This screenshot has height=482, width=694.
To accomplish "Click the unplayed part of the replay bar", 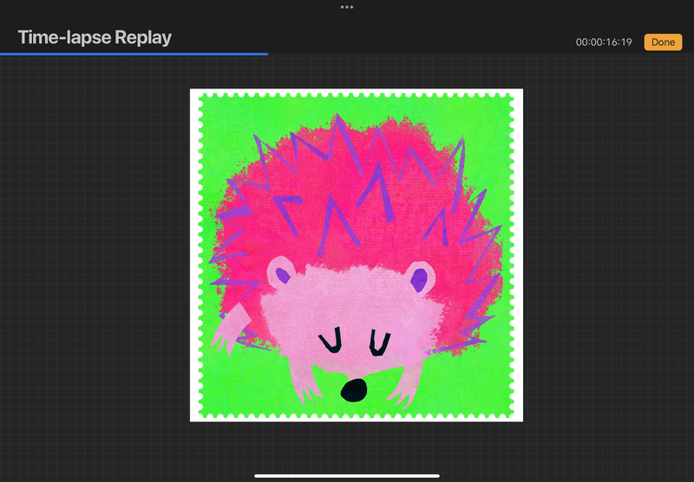I will [477, 54].
